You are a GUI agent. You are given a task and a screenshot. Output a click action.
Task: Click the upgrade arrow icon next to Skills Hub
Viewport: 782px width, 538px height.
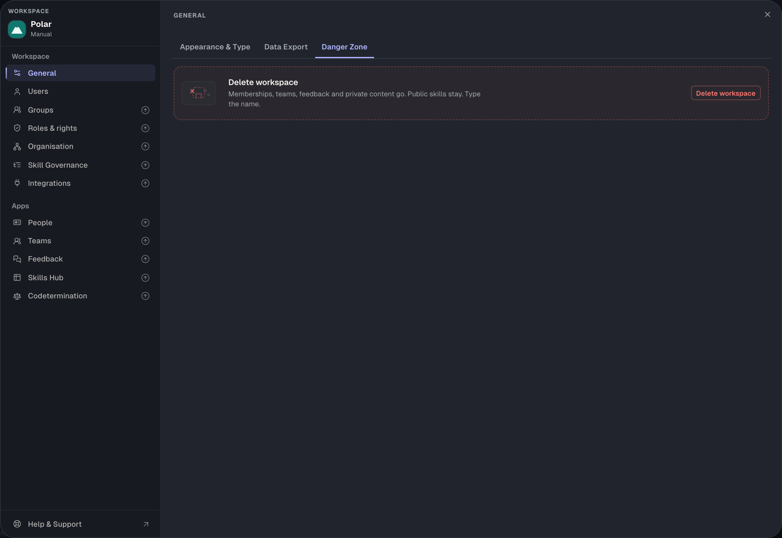145,277
